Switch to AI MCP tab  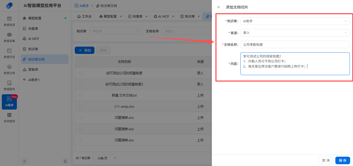[161, 16]
